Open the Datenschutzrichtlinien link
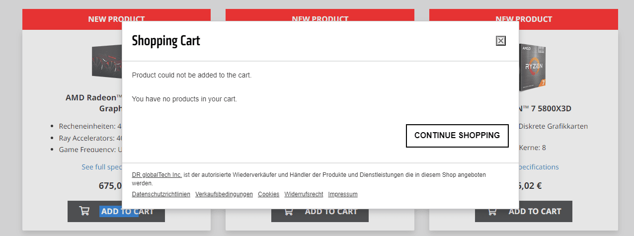Image resolution: width=634 pixels, height=236 pixels. tap(161, 194)
